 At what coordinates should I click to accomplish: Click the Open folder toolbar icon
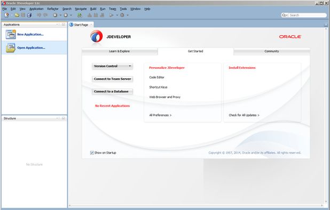click(17, 15)
